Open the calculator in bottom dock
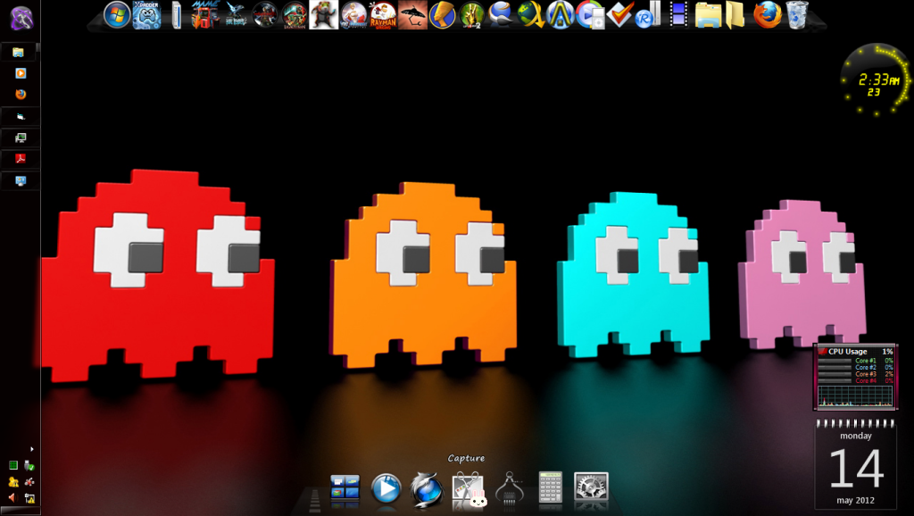 coord(550,487)
